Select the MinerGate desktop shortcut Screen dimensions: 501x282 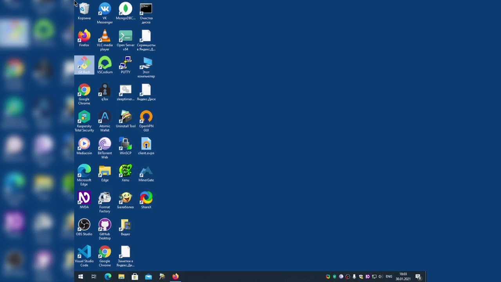(x=146, y=174)
